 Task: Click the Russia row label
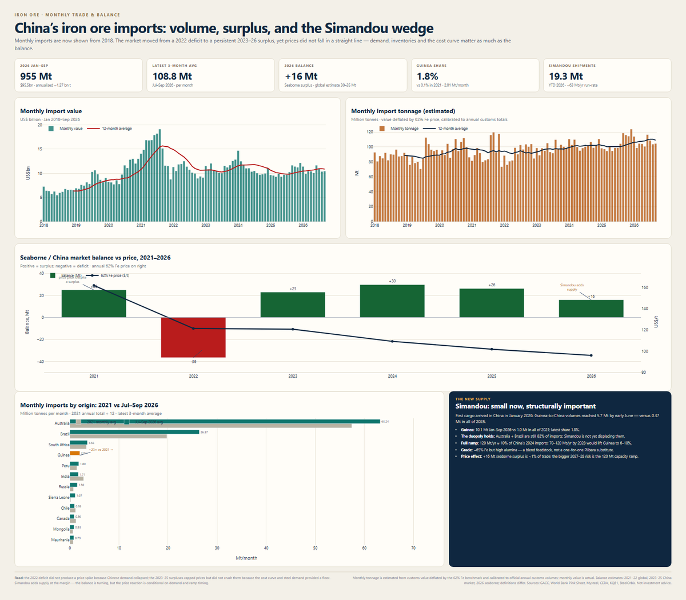pyautogui.click(x=64, y=487)
